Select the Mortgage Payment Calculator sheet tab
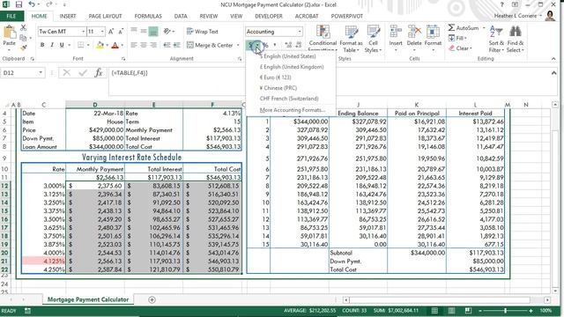564x317 pixels. 88,299
